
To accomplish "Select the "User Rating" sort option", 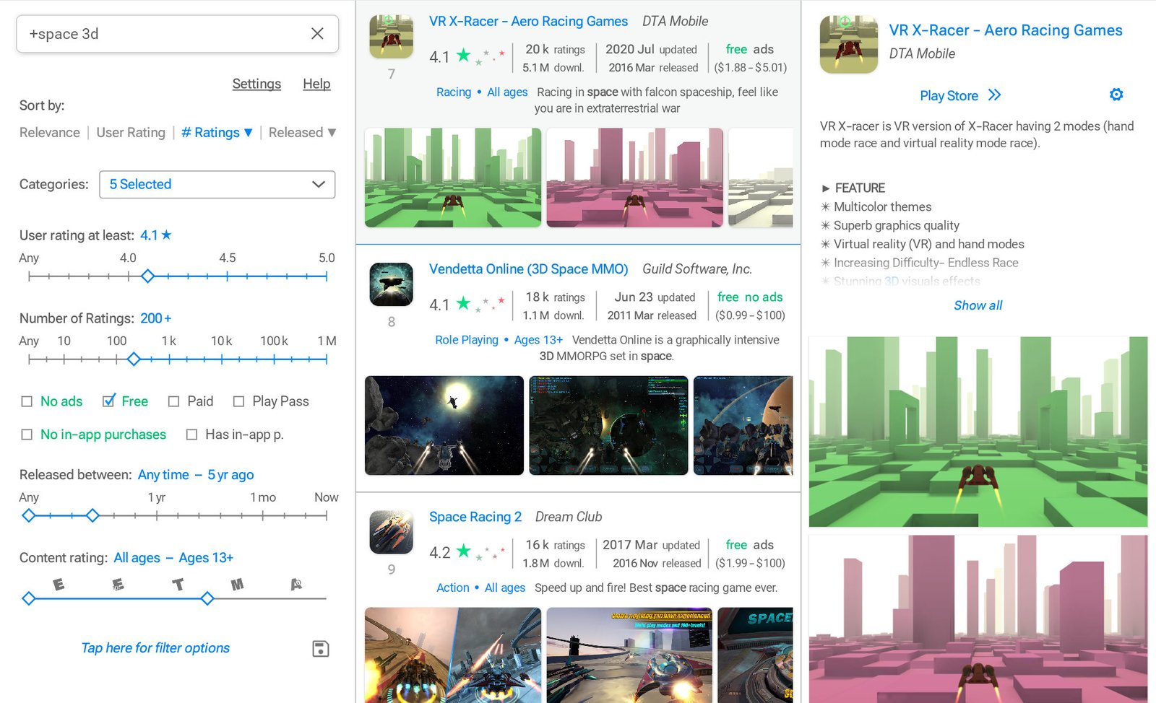I will click(x=131, y=132).
